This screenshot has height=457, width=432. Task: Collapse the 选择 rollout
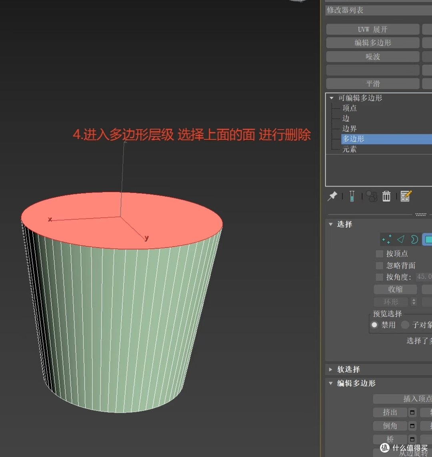[331, 224]
